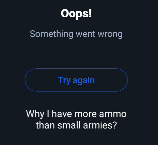Click 'than small armies?' text line
Image resolution: width=158 pixels, height=145 pixels.
(x=76, y=125)
